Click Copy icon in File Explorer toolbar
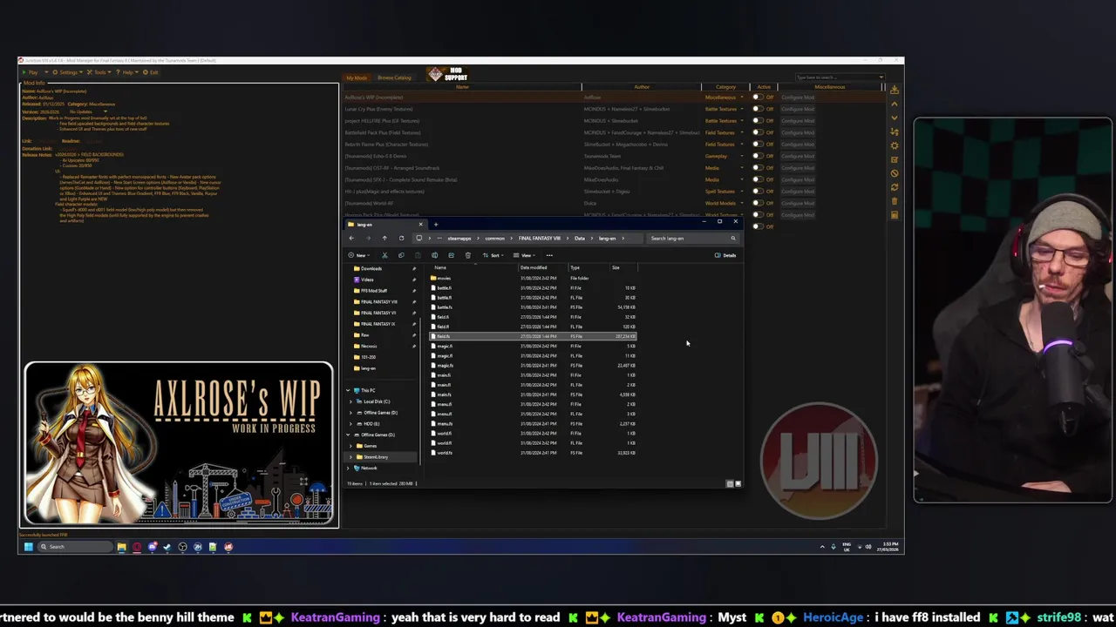The image size is (1116, 627). coord(401,255)
